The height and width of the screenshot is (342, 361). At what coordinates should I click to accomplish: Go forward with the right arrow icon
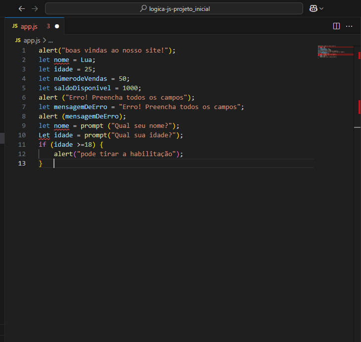click(35, 9)
